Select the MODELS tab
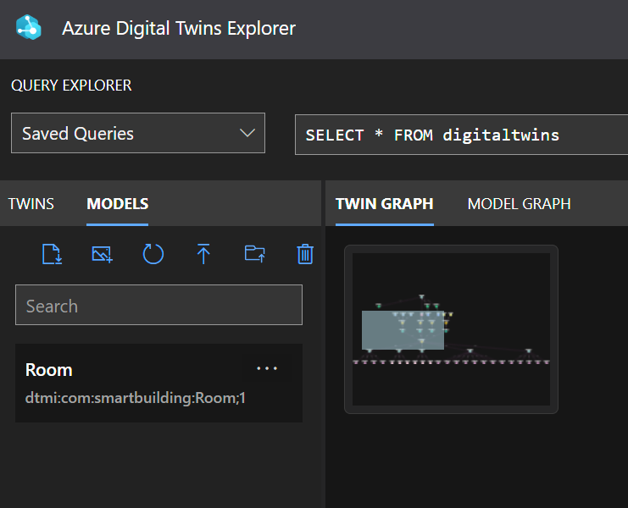The image size is (628, 508). (117, 204)
